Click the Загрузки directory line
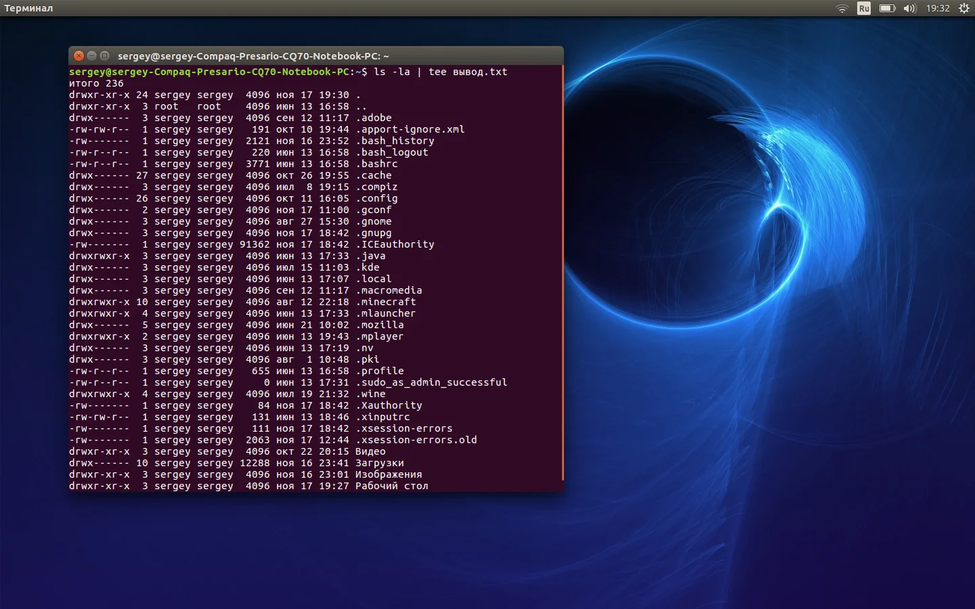Image resolution: width=975 pixels, height=609 pixels. click(x=379, y=463)
